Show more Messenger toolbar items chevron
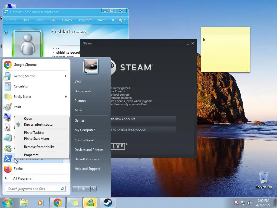The height and width of the screenshot is (208, 277). point(113,20)
